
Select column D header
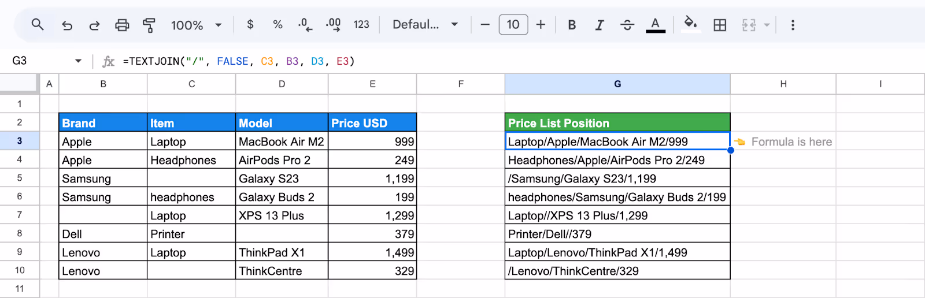coord(282,84)
